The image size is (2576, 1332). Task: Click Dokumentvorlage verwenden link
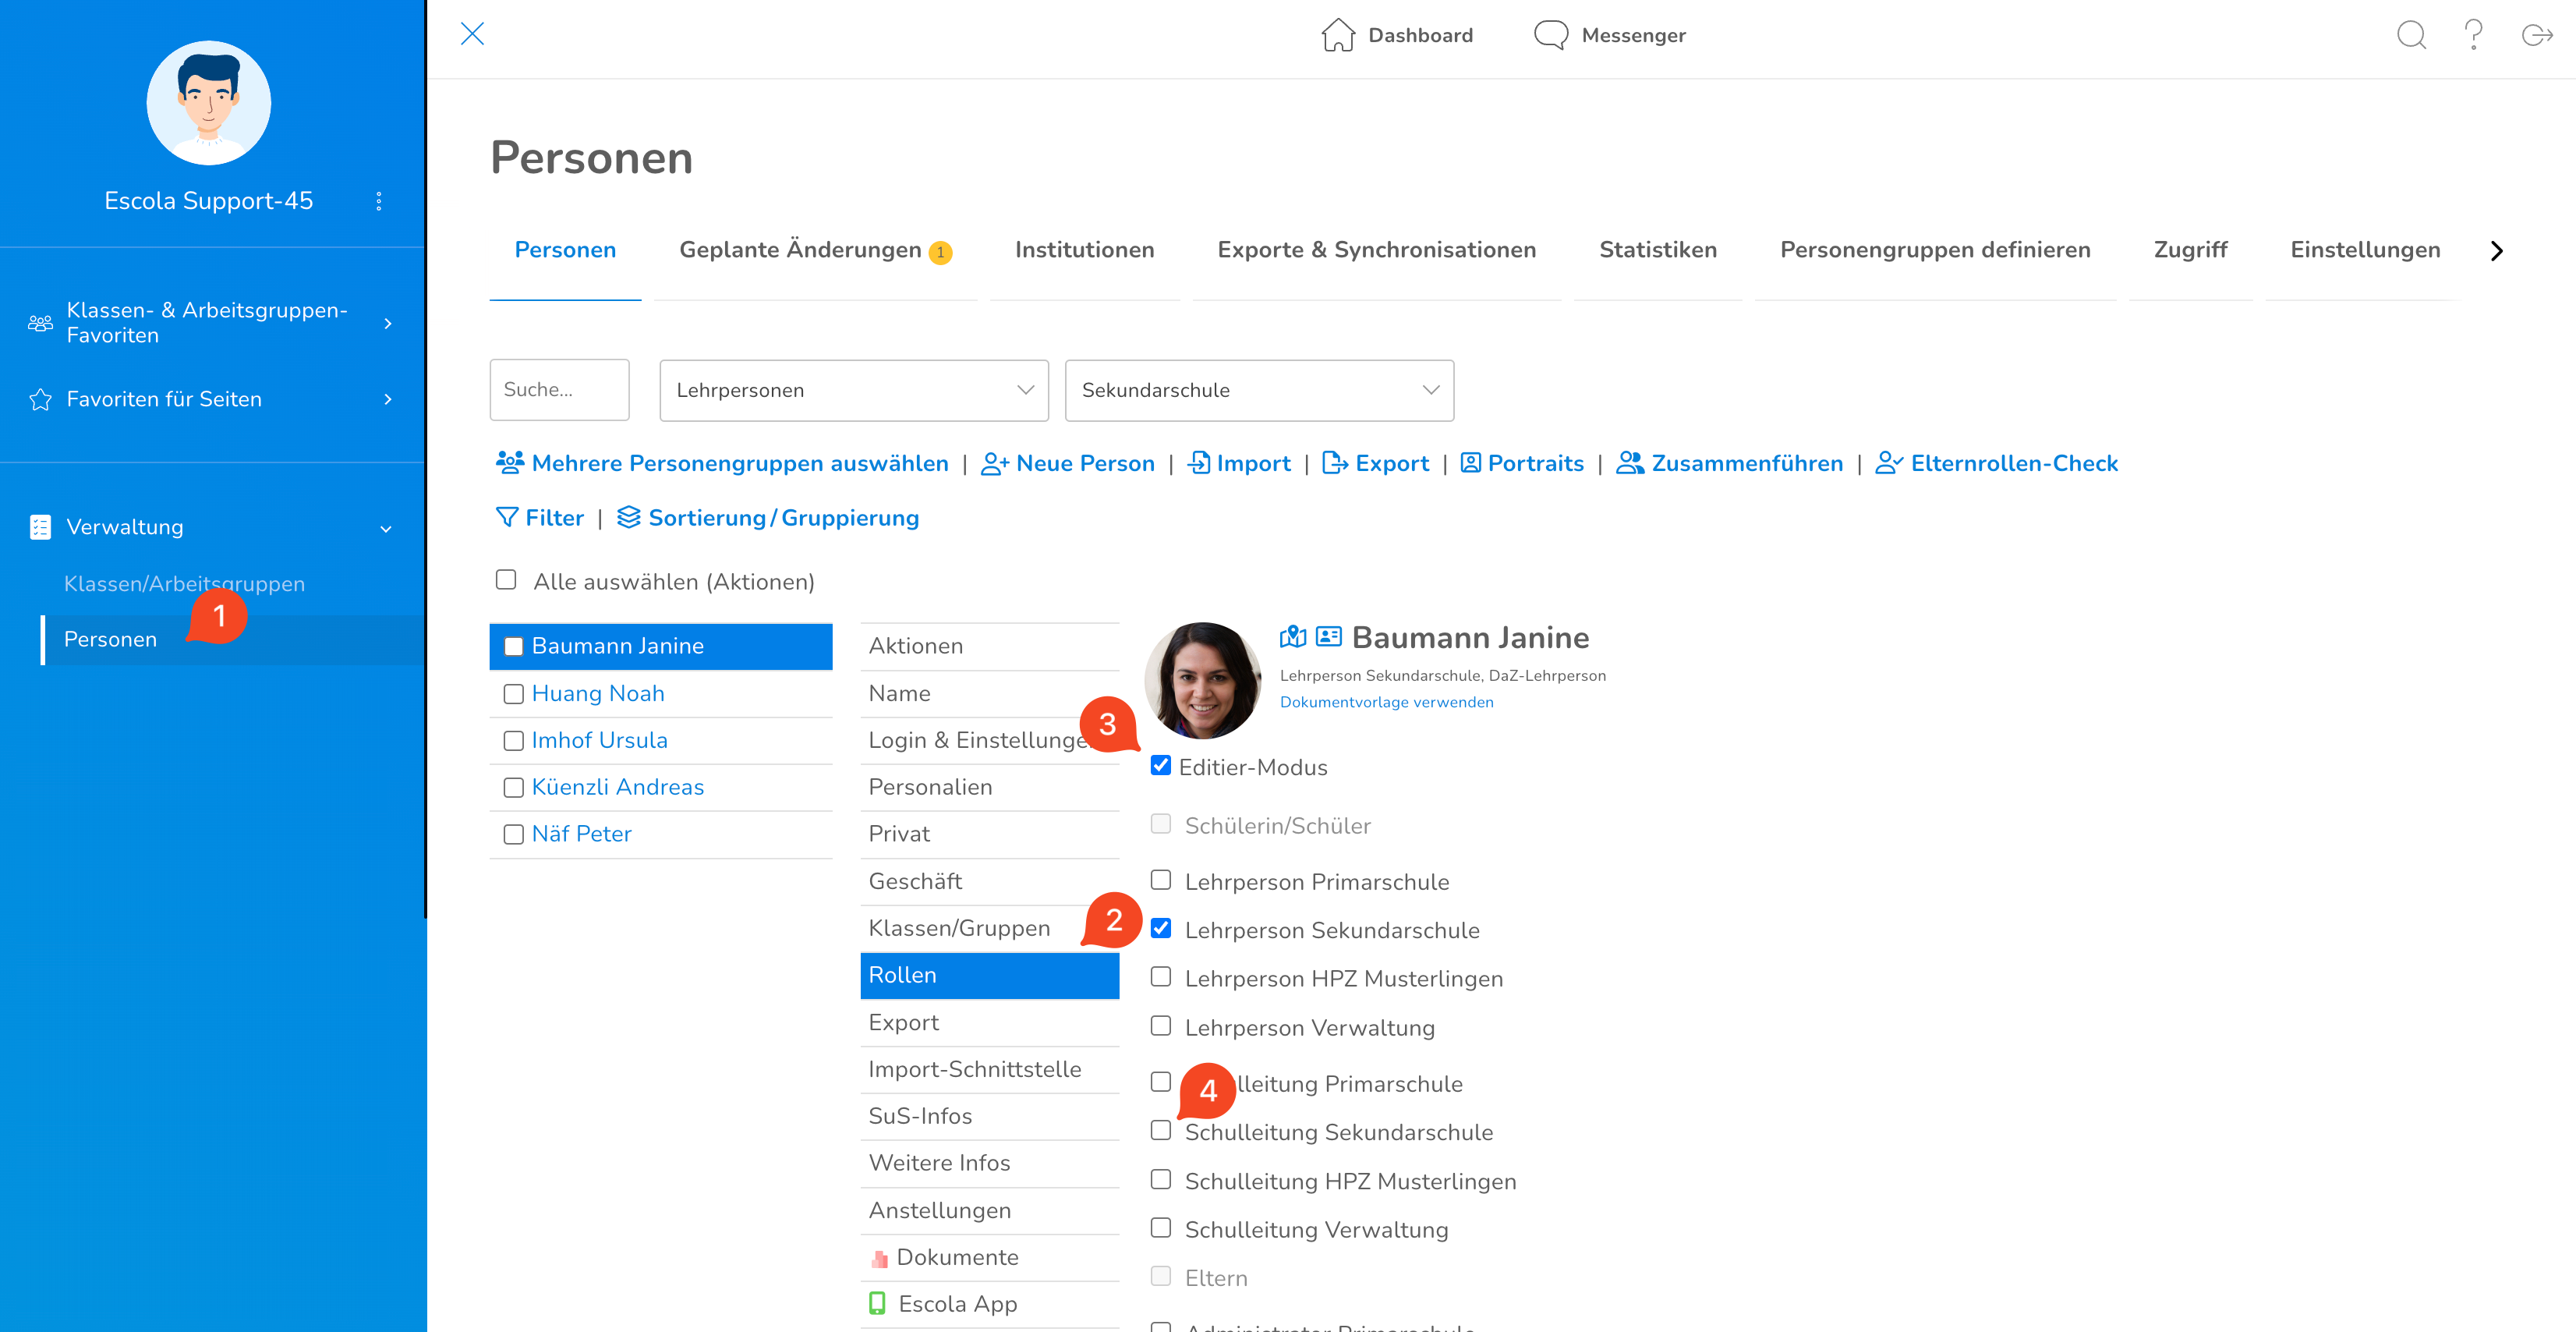coord(1386,702)
